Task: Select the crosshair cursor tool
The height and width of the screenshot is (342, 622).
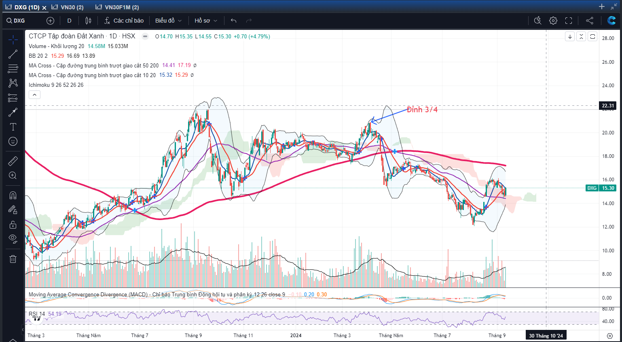Action: click(13, 40)
